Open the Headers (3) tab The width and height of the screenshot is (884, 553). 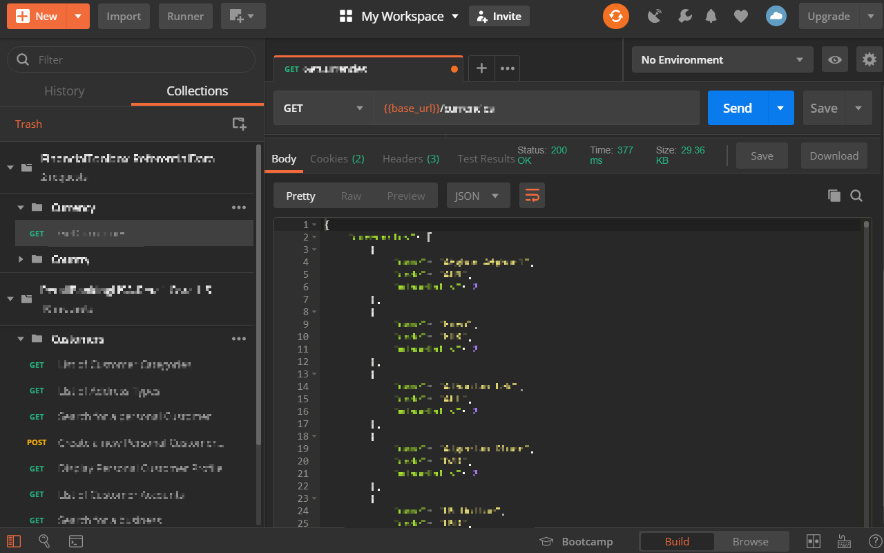pos(411,158)
